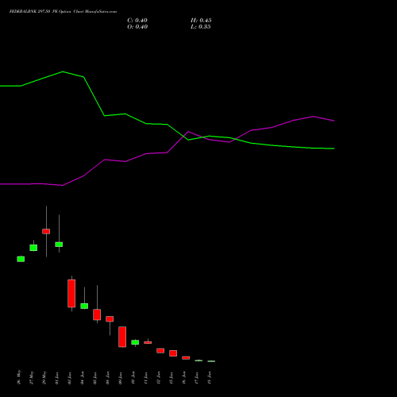
Task: Click the 15 Jun date label
Action: click(172, 378)
